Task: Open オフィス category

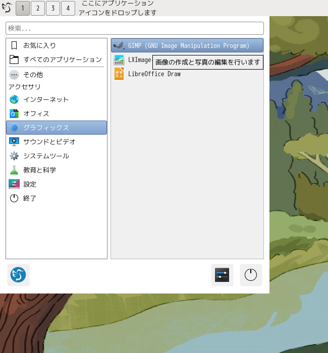Action: tap(57, 113)
